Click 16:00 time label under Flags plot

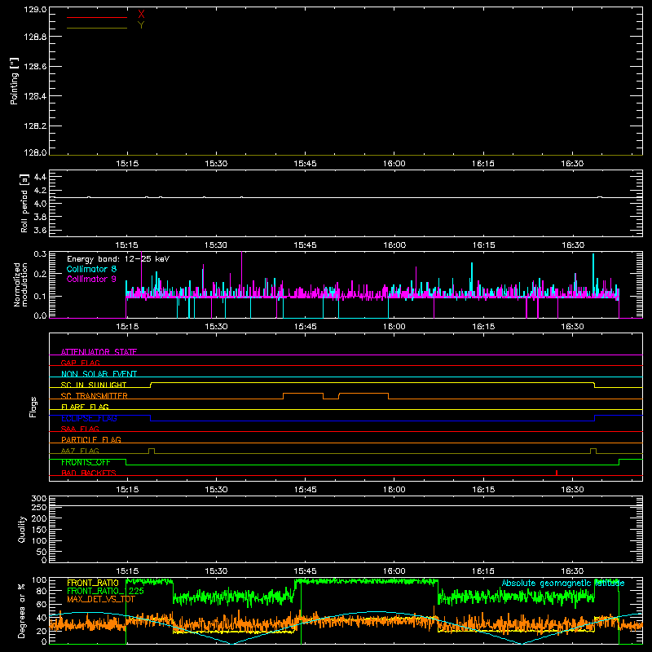point(394,490)
